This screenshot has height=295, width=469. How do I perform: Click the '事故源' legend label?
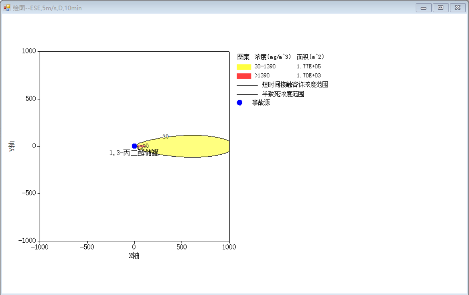pos(261,103)
